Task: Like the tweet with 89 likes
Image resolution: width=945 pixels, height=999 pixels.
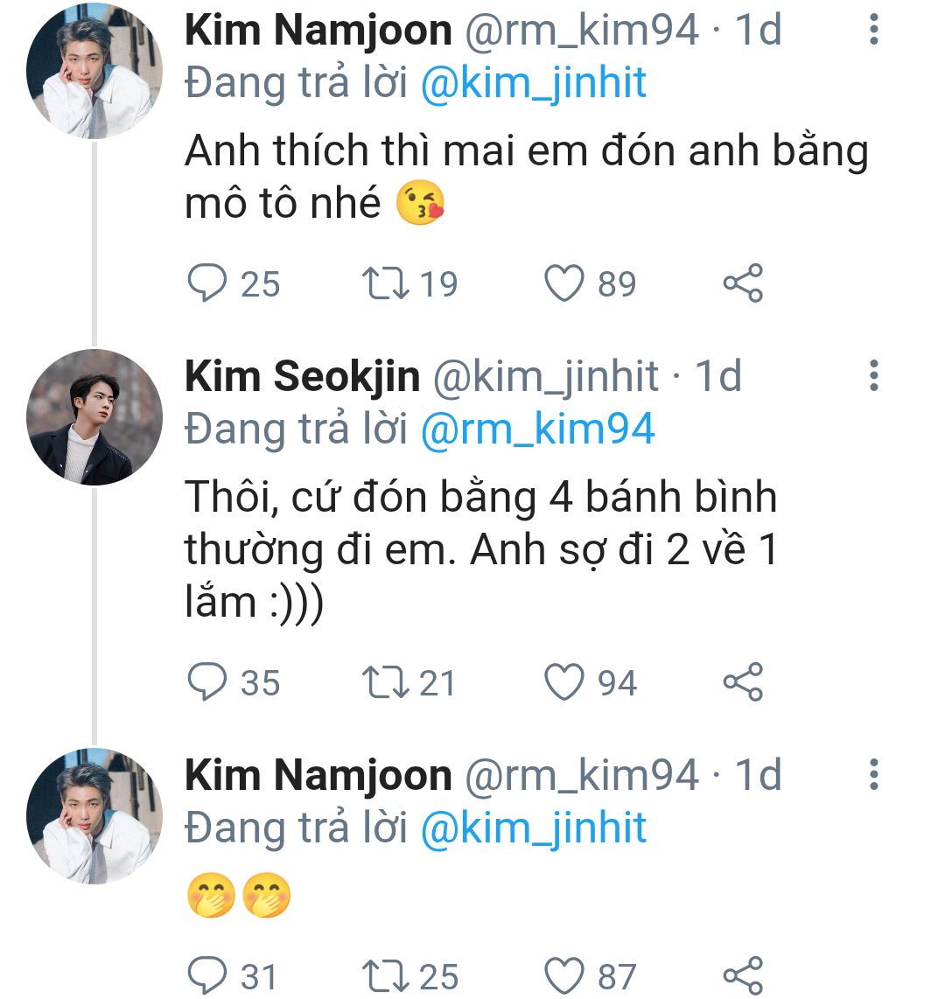Action: pyautogui.click(x=564, y=284)
